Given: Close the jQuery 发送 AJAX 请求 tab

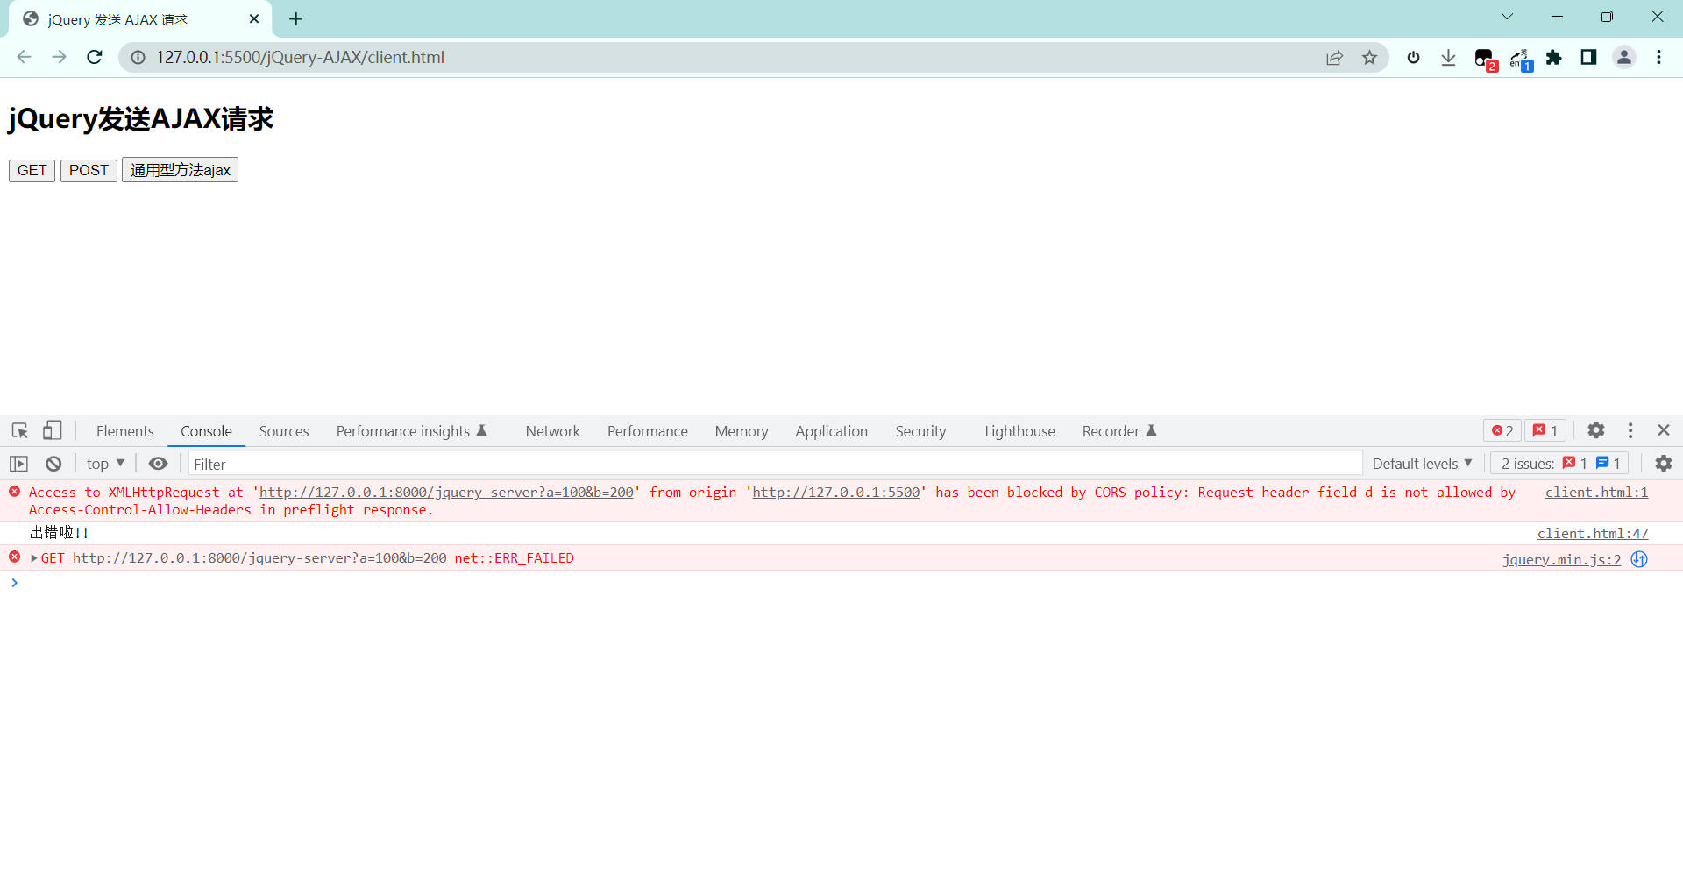Looking at the screenshot, I should click(x=254, y=19).
